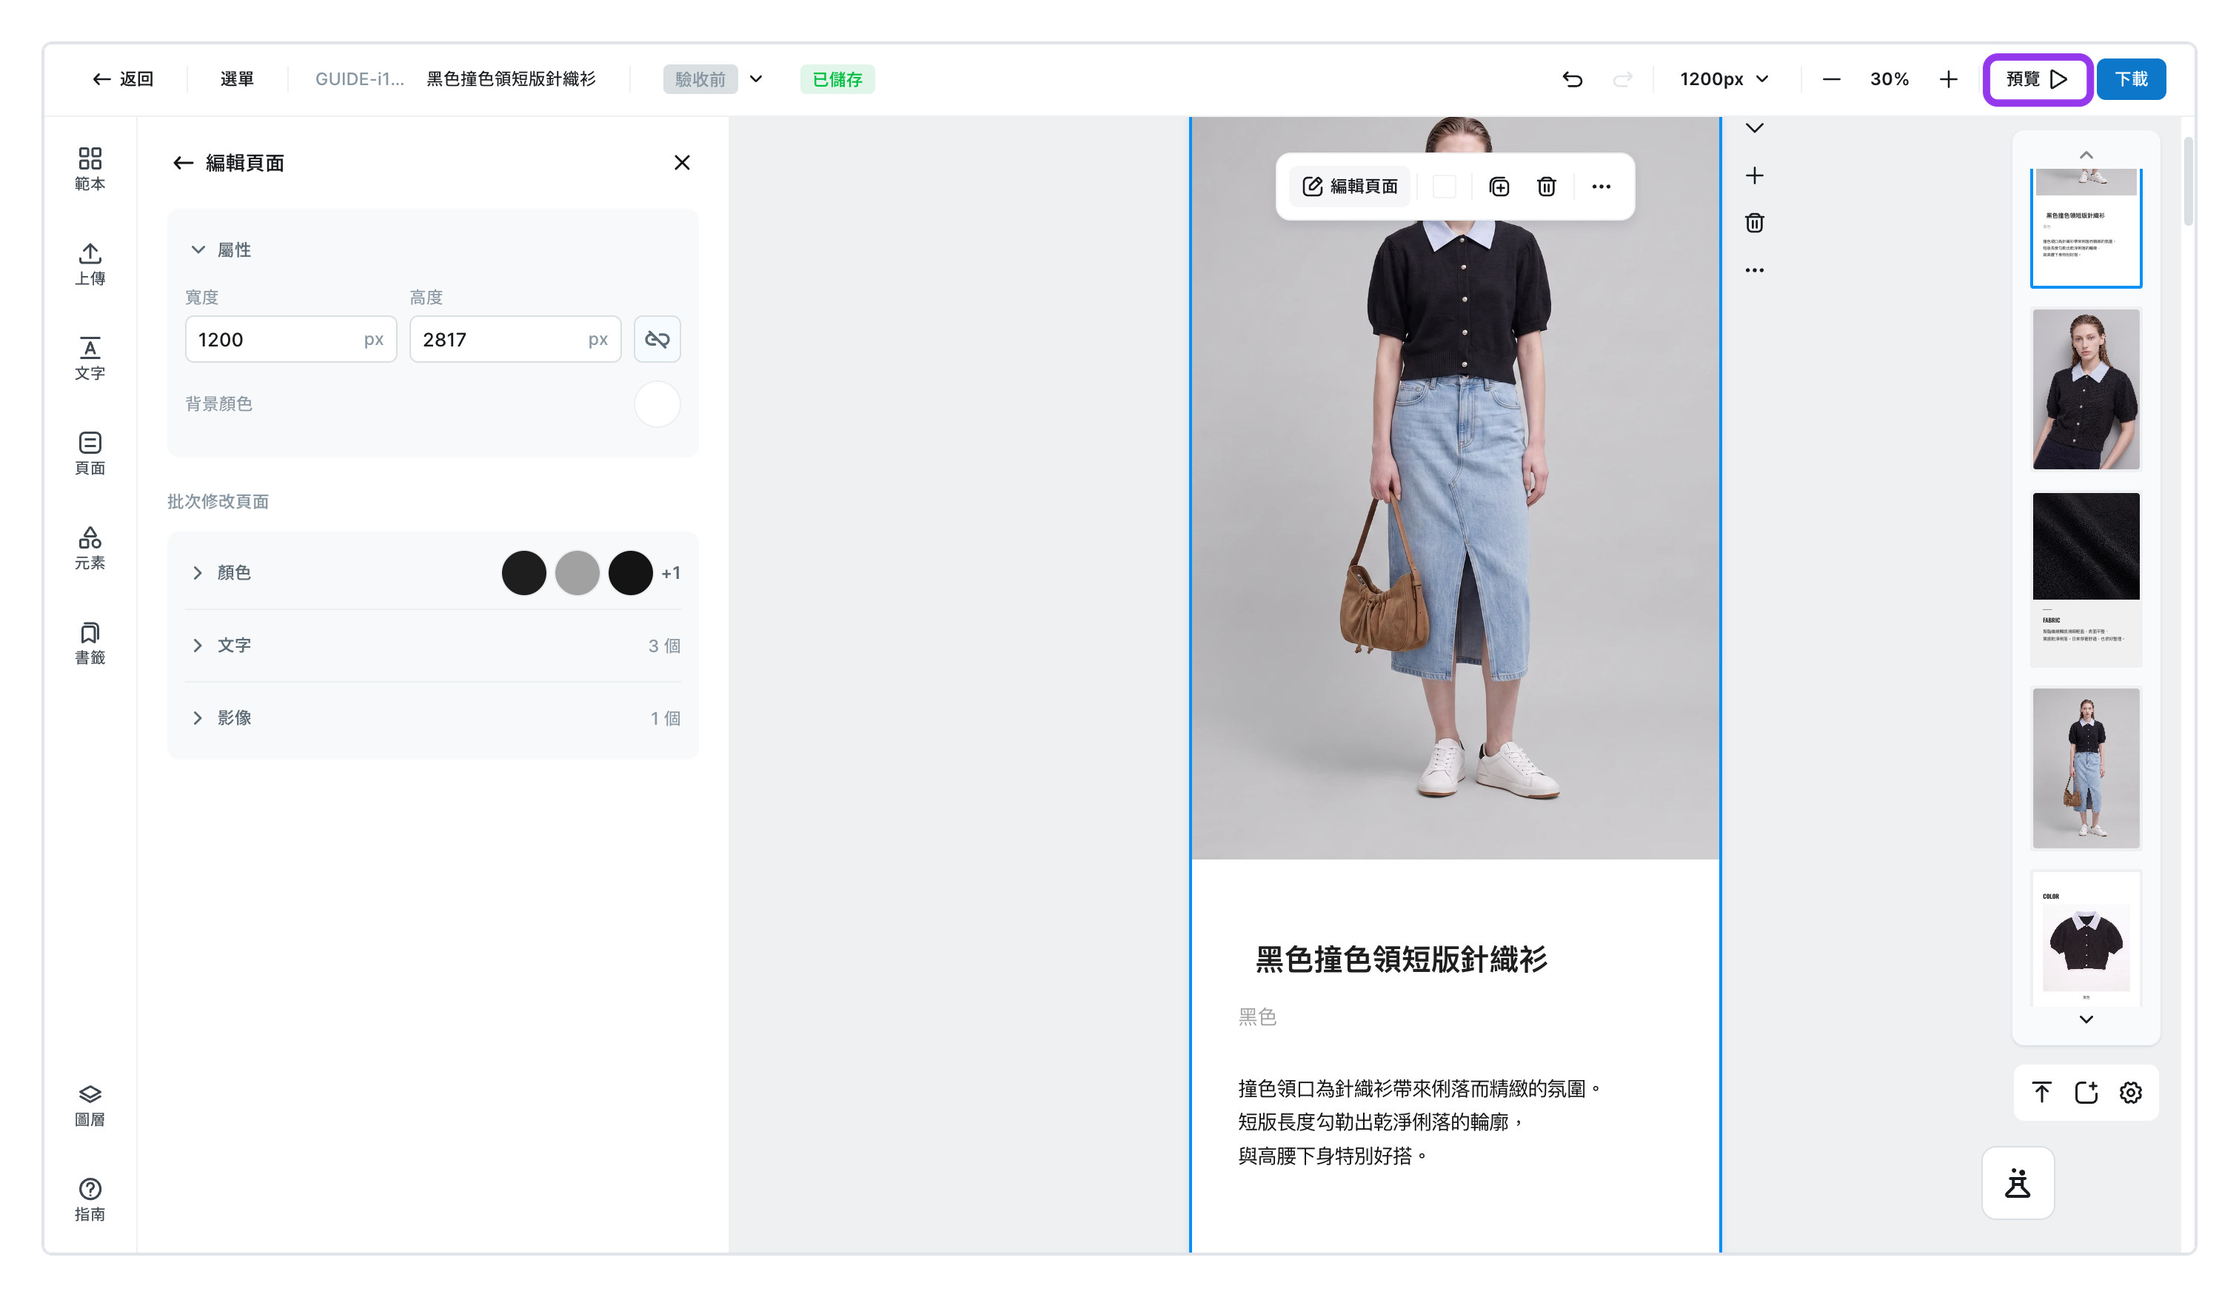The height and width of the screenshot is (1297, 2239).
Task: Open the 指南 guide help
Action: (90, 1199)
